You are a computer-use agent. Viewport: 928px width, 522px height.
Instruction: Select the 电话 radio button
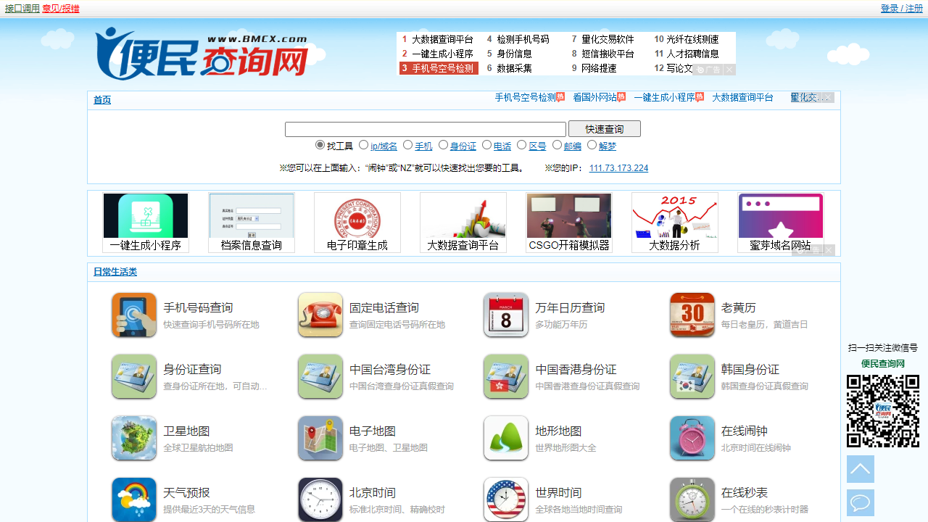tap(487, 145)
